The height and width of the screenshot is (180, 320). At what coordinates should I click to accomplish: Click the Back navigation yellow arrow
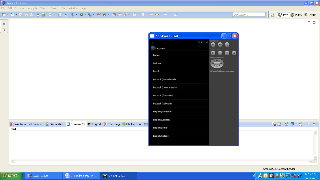click(x=157, y=15)
